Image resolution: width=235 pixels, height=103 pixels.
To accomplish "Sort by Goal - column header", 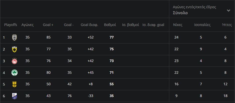I will click(69, 25).
